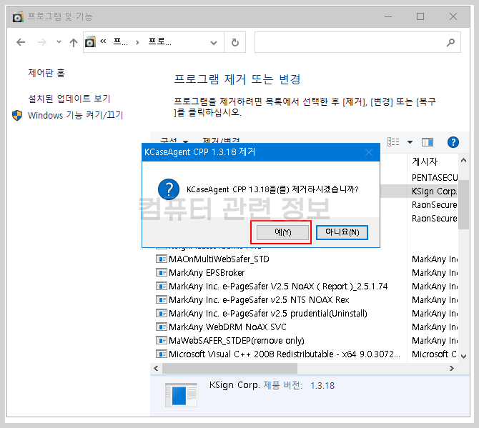Minimize the 프로그램 및 기능 window

tap(388, 16)
